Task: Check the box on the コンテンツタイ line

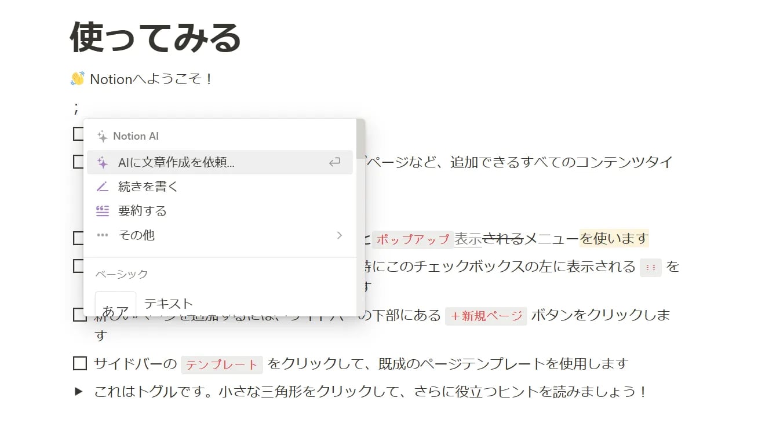Action: tap(78, 162)
